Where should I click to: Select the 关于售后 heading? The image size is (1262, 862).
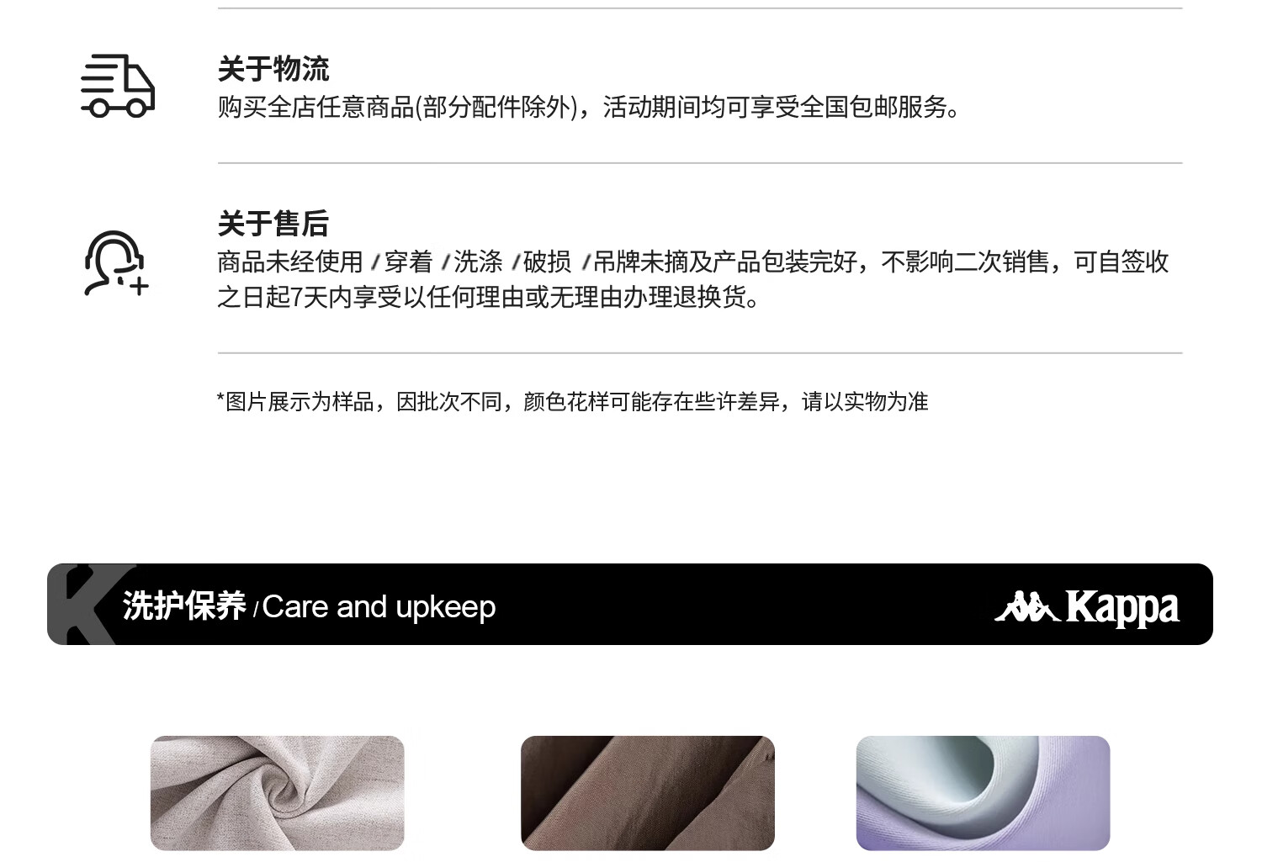[273, 224]
